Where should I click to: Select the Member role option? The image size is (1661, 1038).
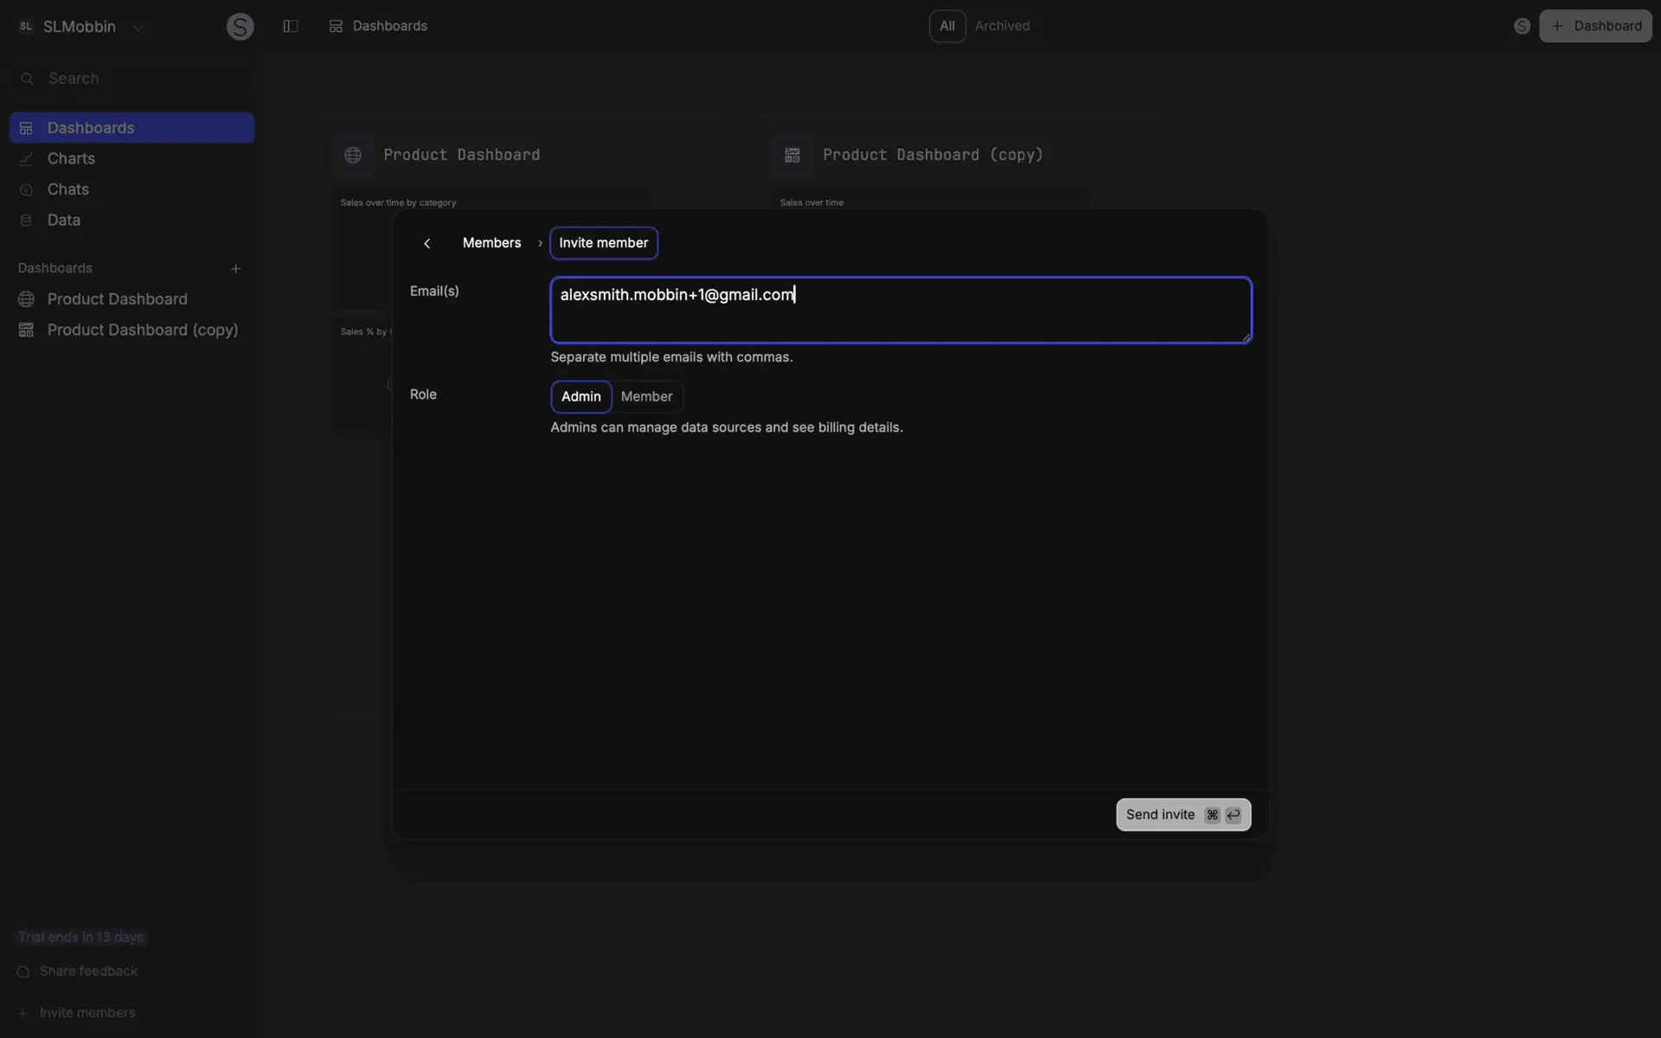coord(646,396)
